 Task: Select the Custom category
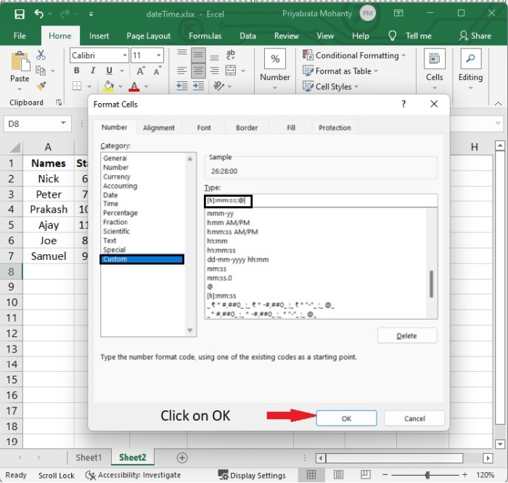click(142, 259)
